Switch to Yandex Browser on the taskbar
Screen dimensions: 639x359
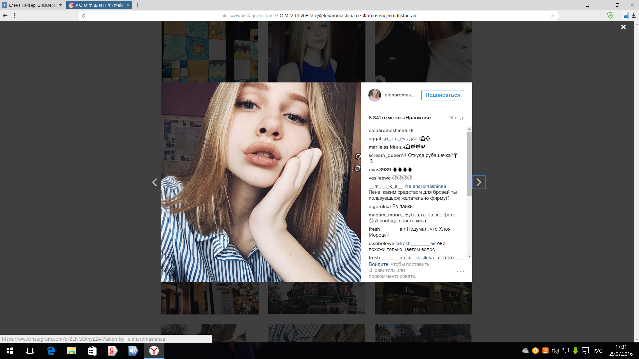[154, 351]
